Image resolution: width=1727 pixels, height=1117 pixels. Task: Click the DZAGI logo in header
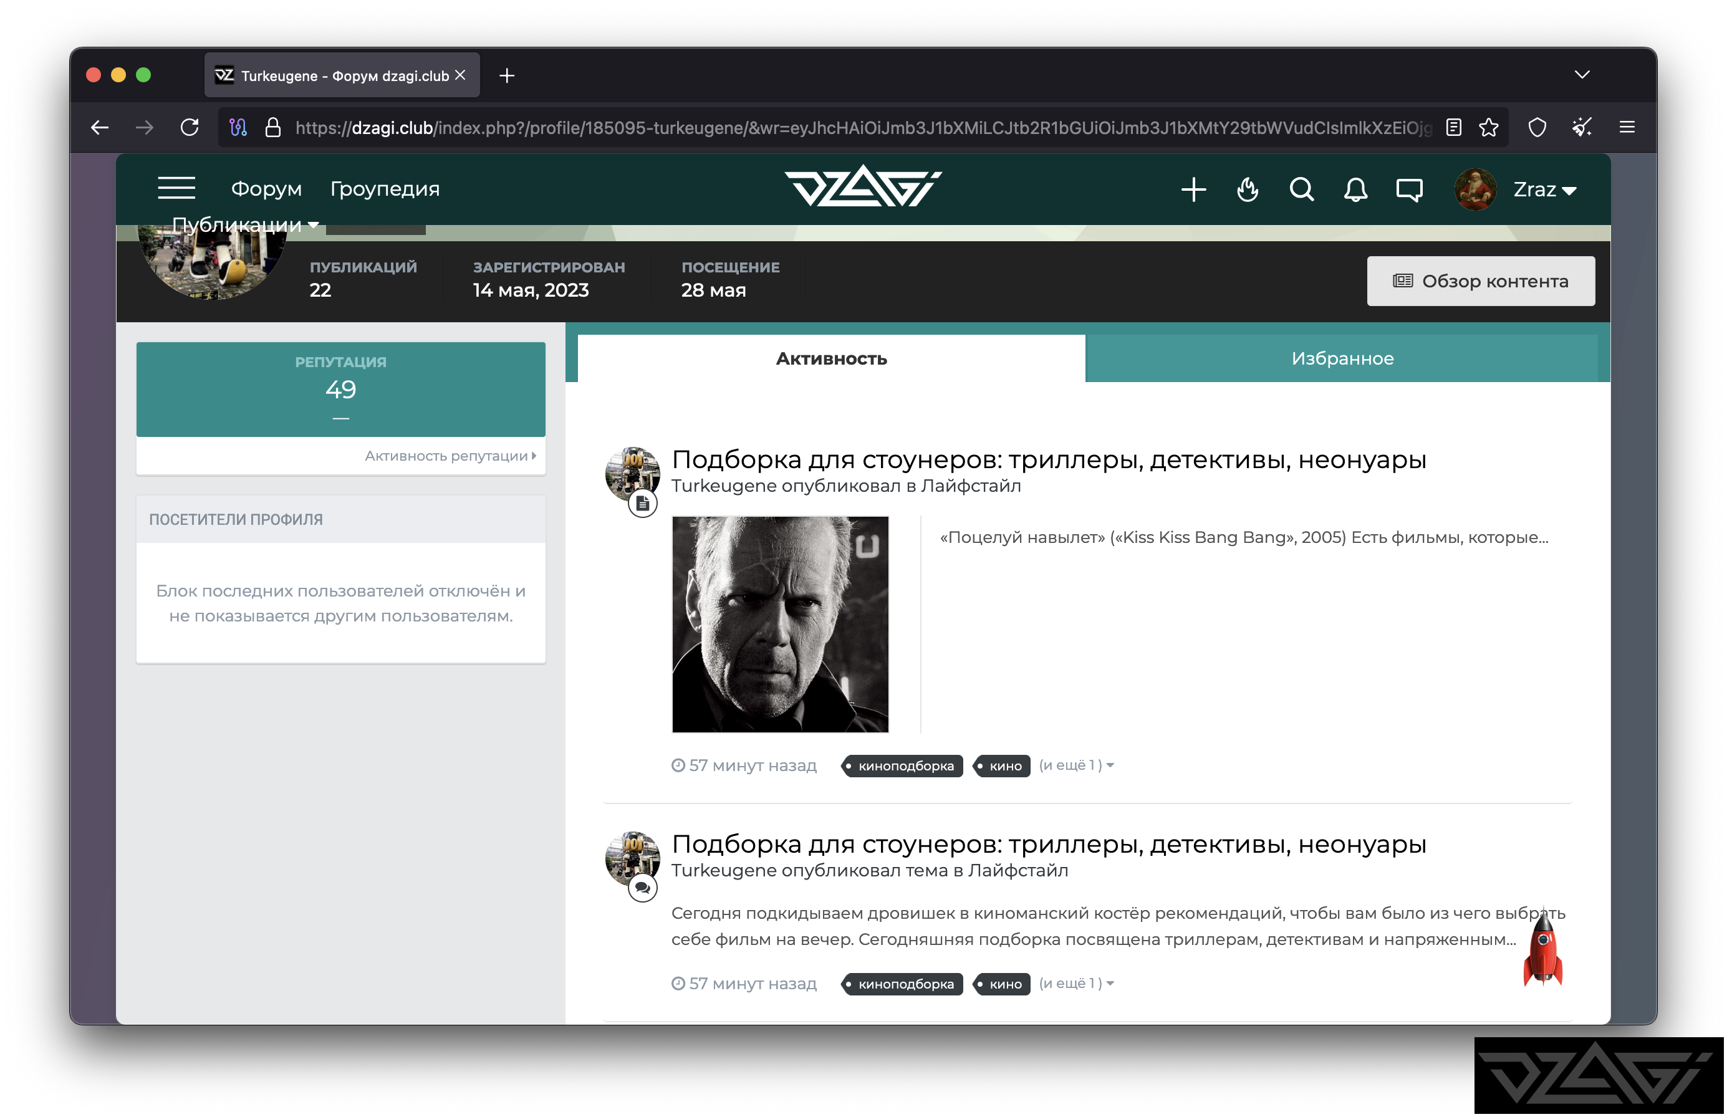point(862,186)
